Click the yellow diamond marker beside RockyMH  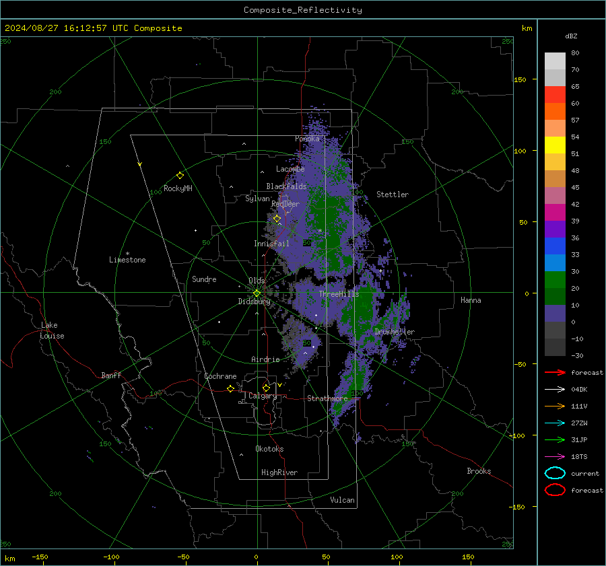pyautogui.click(x=180, y=176)
